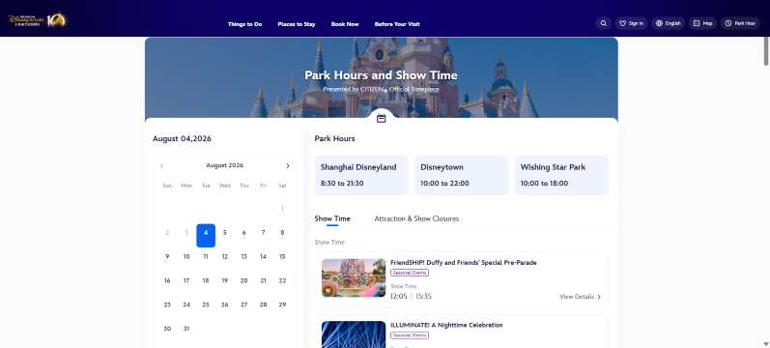Viewport: 770px width, 348px height.
Task: Open View Details for Duffy Pre-Parade
Action: click(x=580, y=297)
